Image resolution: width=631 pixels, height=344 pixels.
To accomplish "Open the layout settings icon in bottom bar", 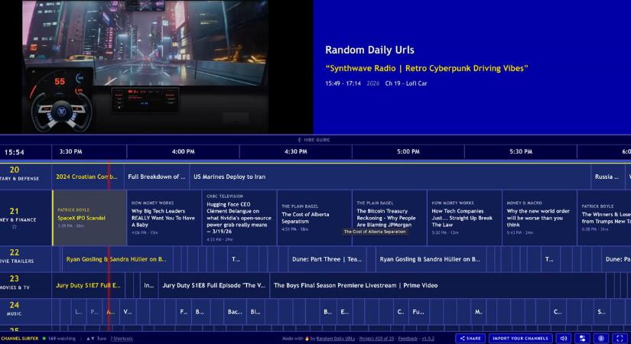I will (x=583, y=338).
